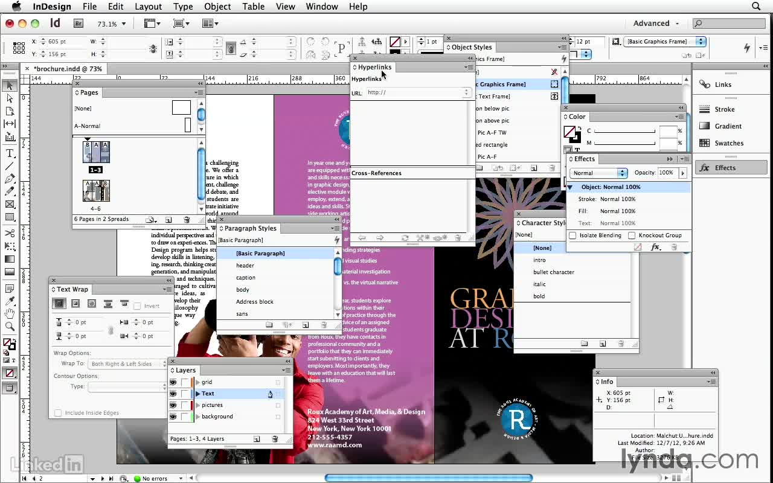Select the Scissors tool
Screen dimensions: 773x483
tap(10, 234)
